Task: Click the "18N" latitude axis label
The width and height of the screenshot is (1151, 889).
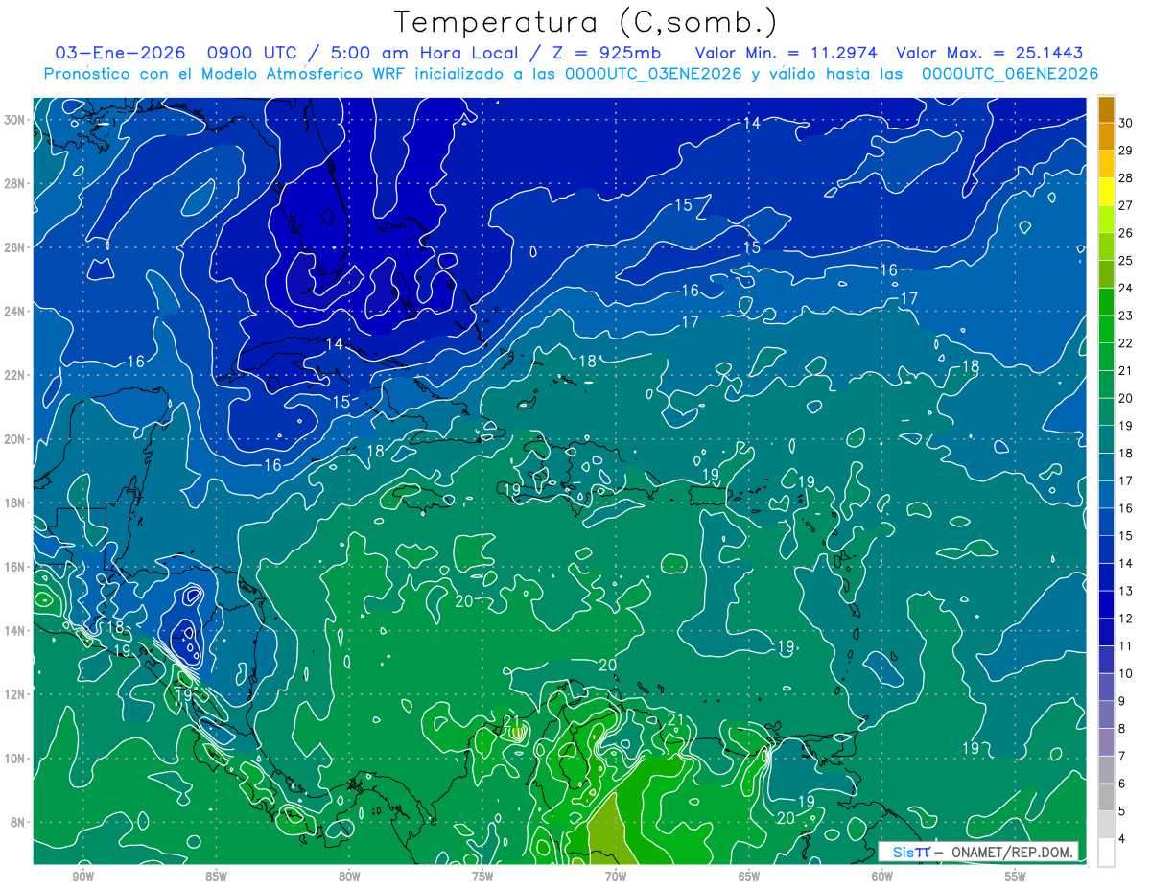Action: click(15, 503)
